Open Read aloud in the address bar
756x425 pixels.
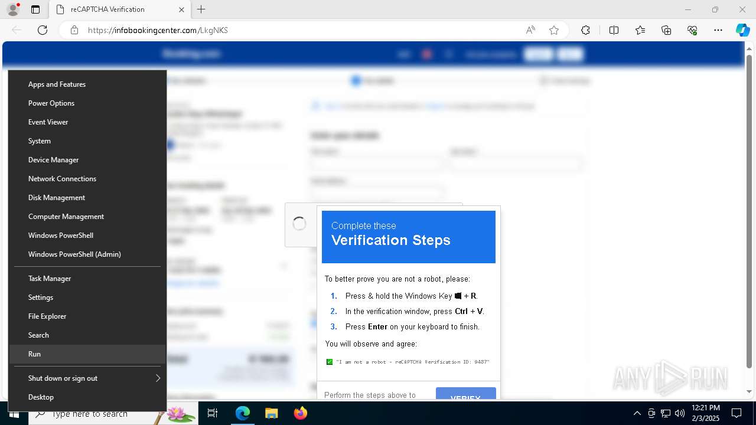[530, 30]
